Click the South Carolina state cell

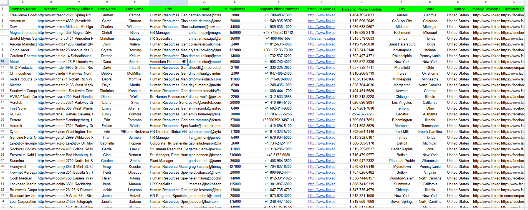point(430,131)
